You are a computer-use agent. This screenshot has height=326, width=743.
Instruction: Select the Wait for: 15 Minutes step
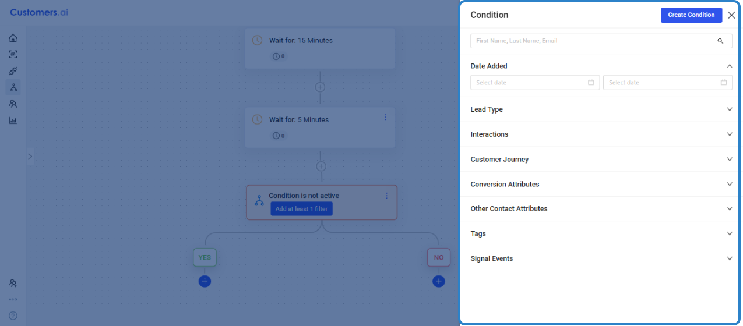pyautogui.click(x=320, y=48)
